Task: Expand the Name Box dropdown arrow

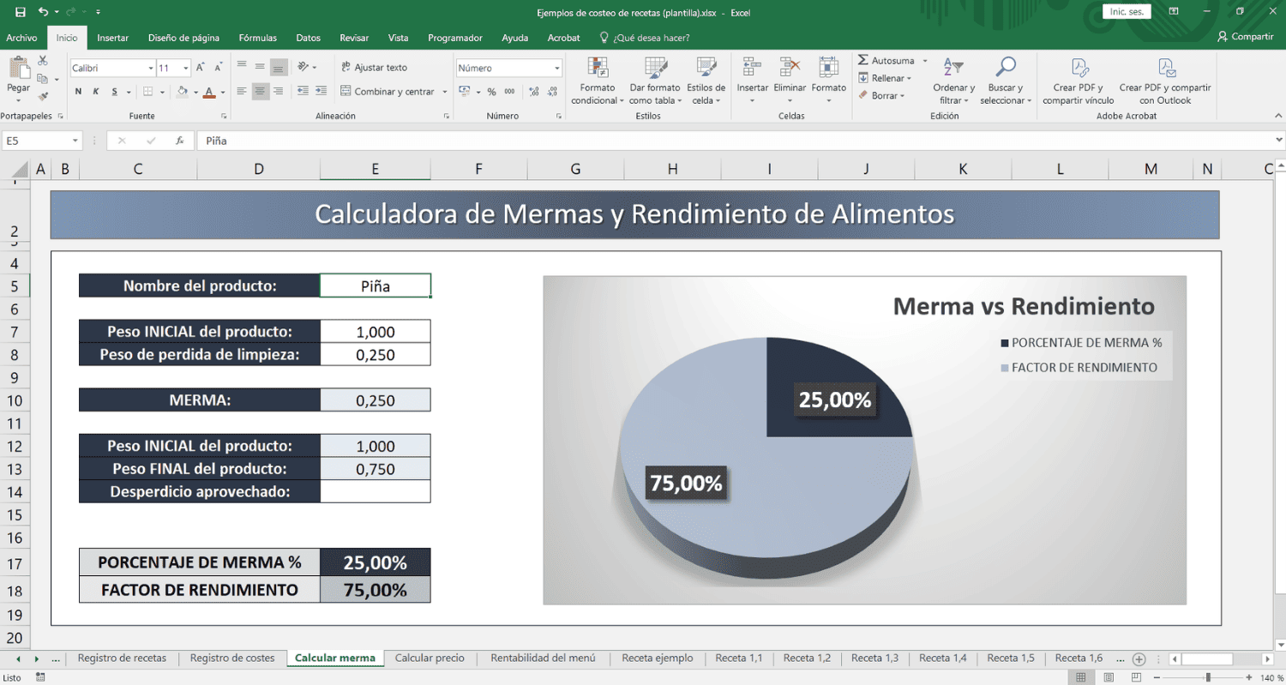Action: coord(75,141)
